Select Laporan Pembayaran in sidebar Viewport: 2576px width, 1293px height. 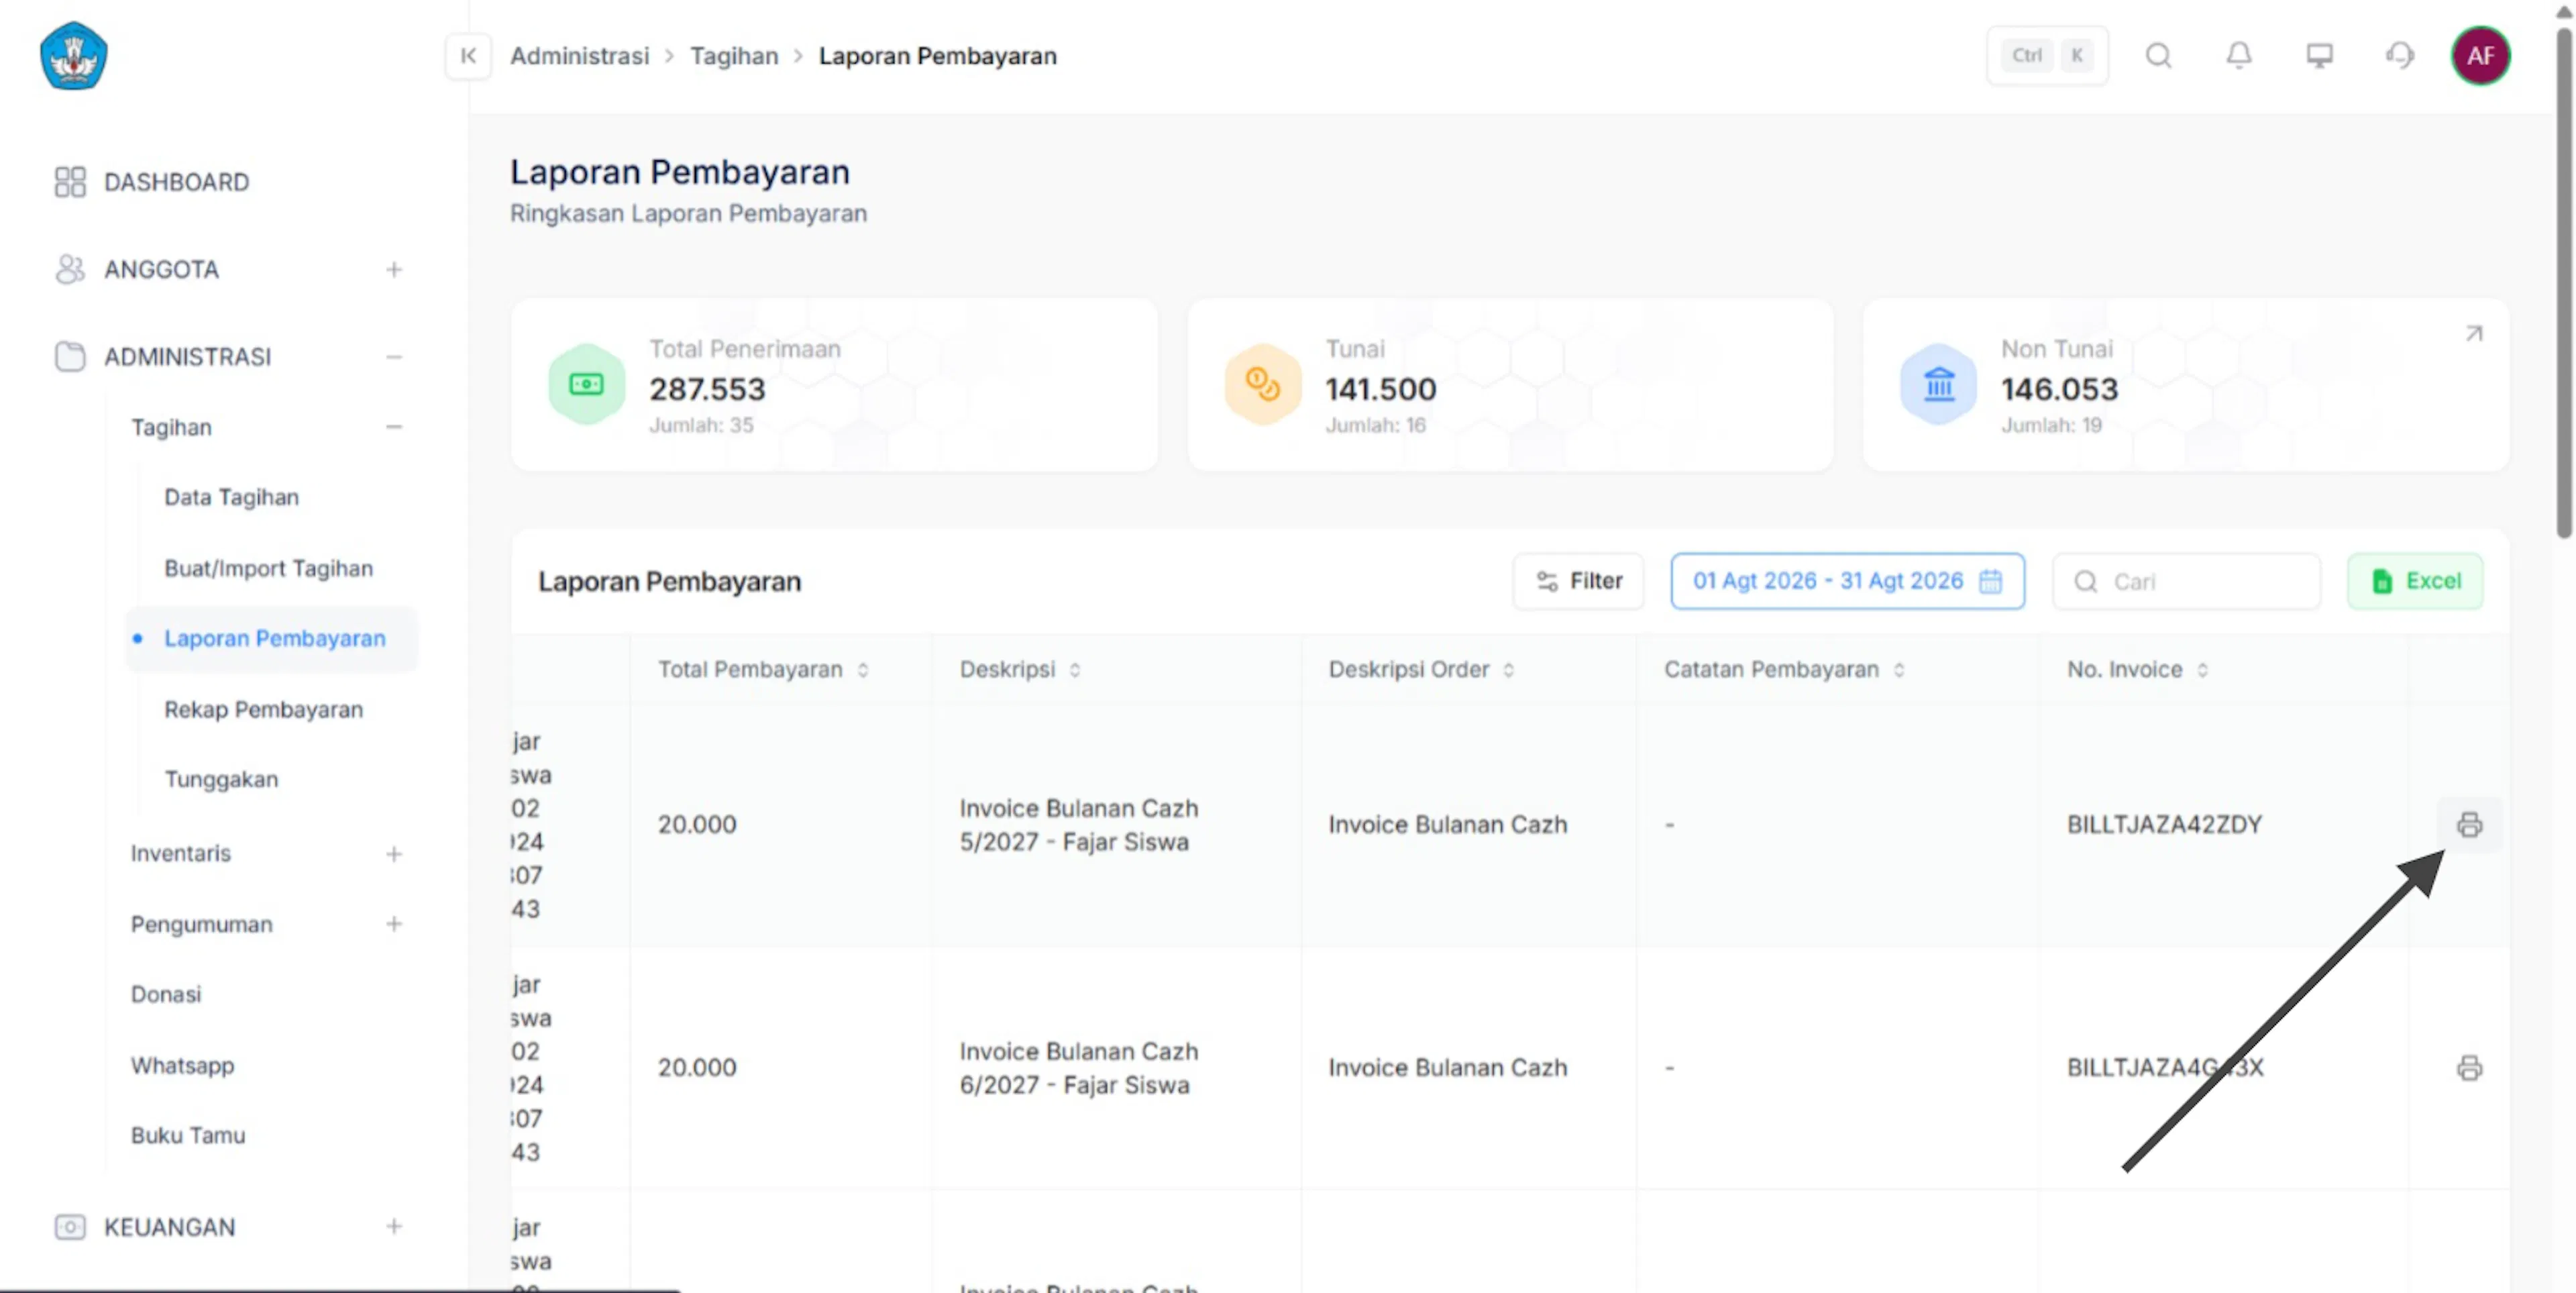[x=272, y=638]
